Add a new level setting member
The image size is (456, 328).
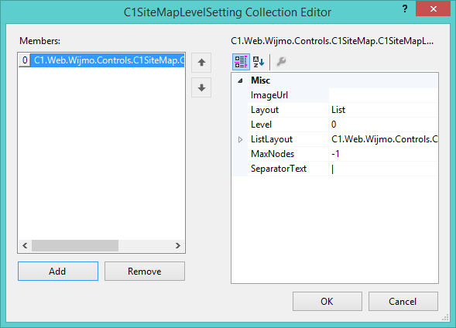tap(58, 271)
